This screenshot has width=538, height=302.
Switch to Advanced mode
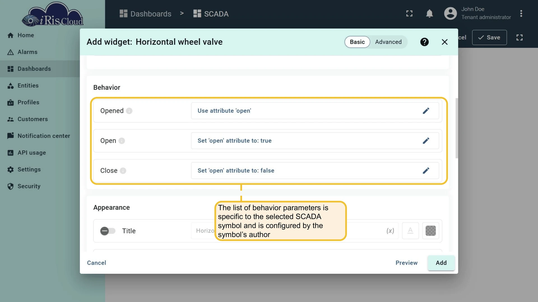(388, 42)
